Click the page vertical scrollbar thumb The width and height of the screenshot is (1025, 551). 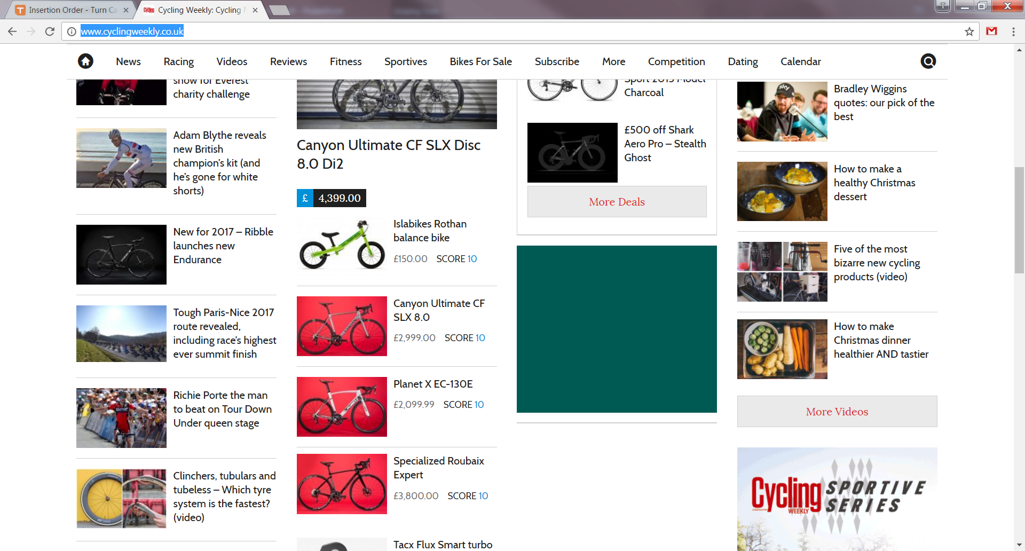pos(1019,220)
